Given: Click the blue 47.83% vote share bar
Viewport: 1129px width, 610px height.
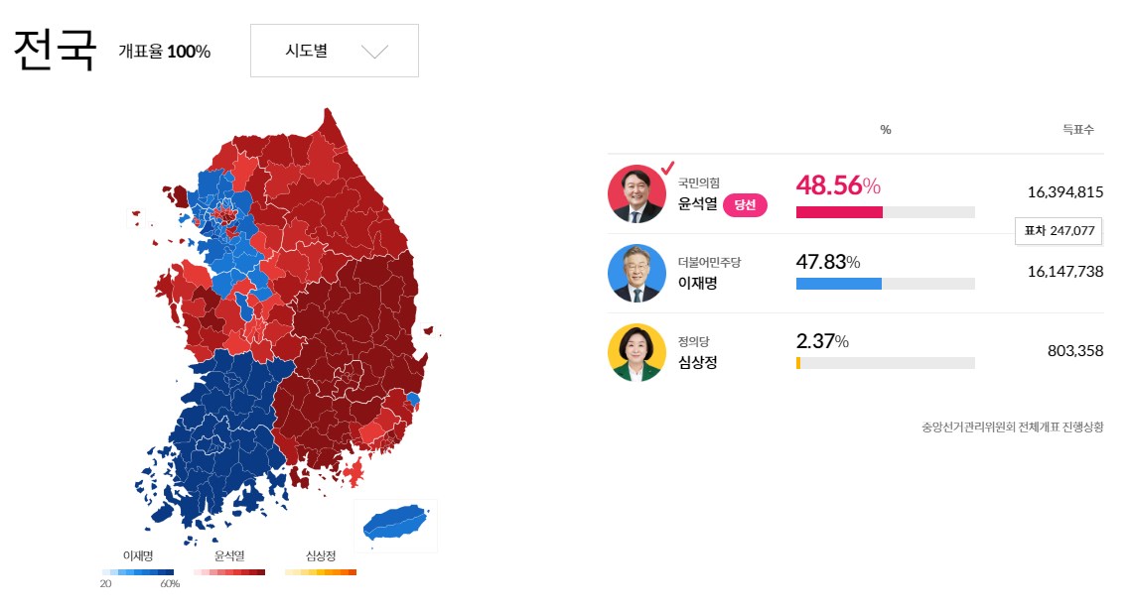Looking at the screenshot, I should pyautogui.click(x=839, y=284).
